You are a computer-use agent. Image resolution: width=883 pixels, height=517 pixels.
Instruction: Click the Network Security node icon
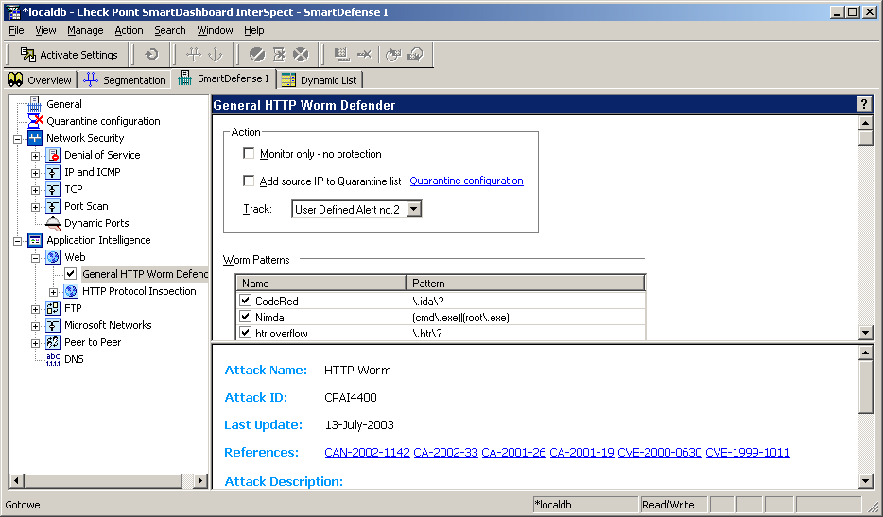tap(35, 138)
